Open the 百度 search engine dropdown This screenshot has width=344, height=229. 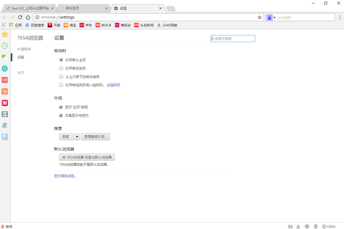pos(69,137)
